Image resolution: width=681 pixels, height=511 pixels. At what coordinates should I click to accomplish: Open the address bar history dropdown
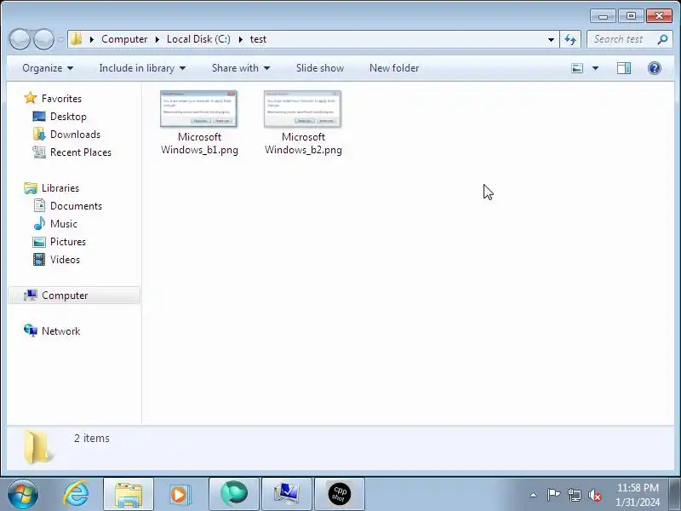point(551,39)
